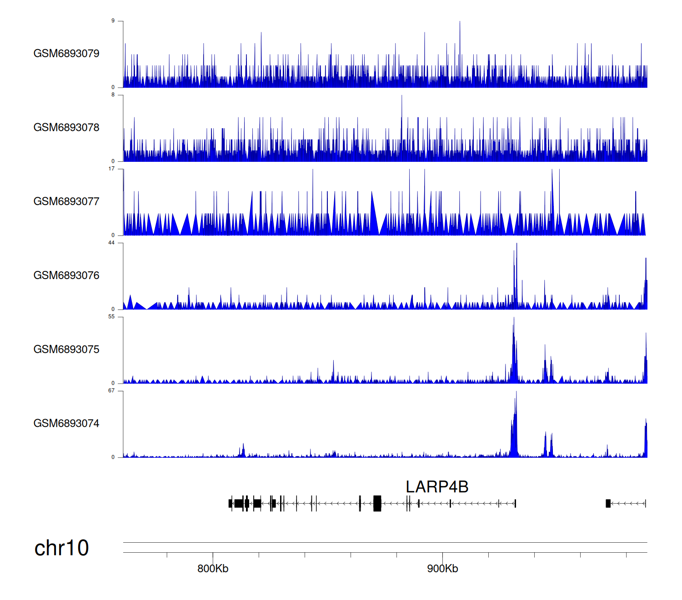Click the 800Kb axis position label
682x600 pixels.
(x=213, y=569)
